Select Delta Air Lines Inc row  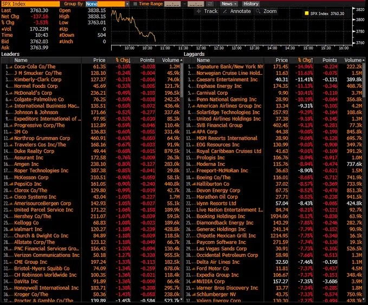click(274, 262)
